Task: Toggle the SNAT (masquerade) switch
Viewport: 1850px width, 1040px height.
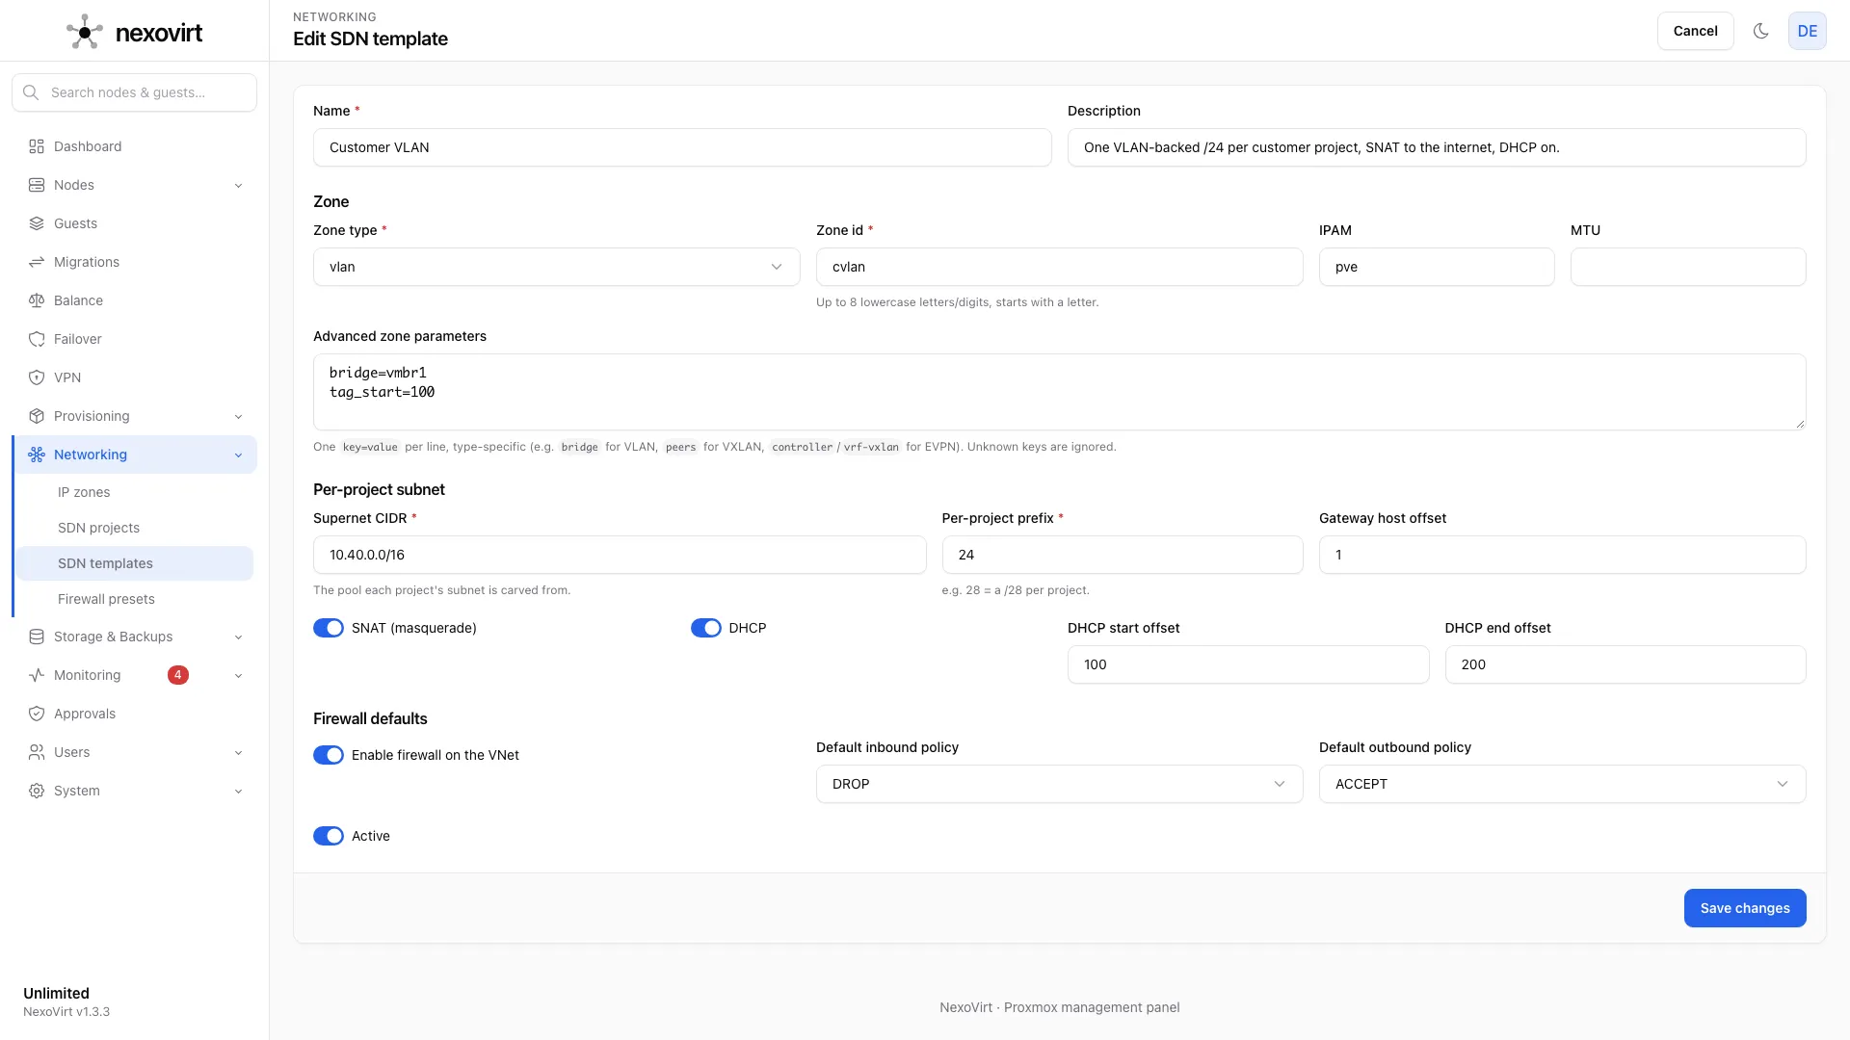Action: [x=329, y=628]
